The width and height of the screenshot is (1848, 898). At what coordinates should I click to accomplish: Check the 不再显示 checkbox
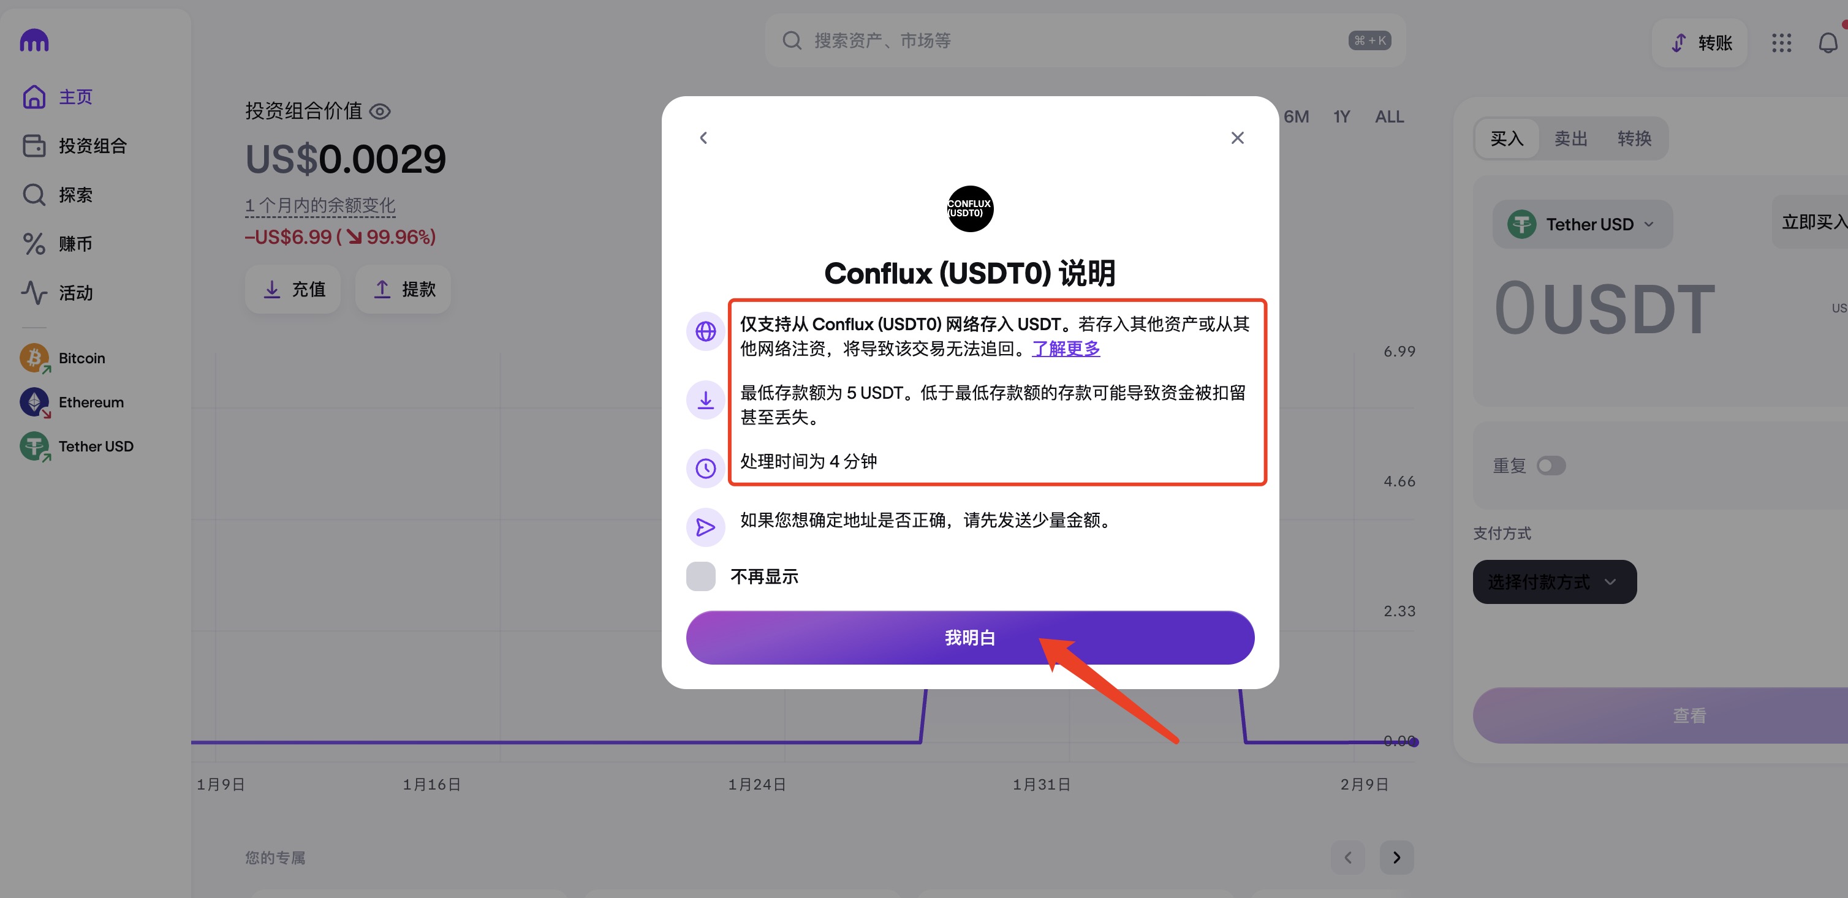click(x=700, y=576)
